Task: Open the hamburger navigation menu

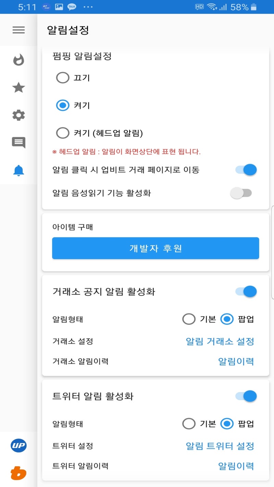Action: coord(18,30)
